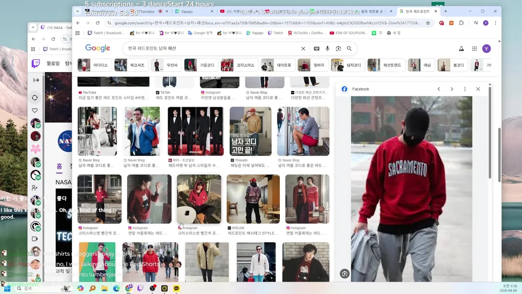Viewport: 522px width, 294px height.
Task: Filter results by 무신사 chip
Action: (x=166, y=65)
